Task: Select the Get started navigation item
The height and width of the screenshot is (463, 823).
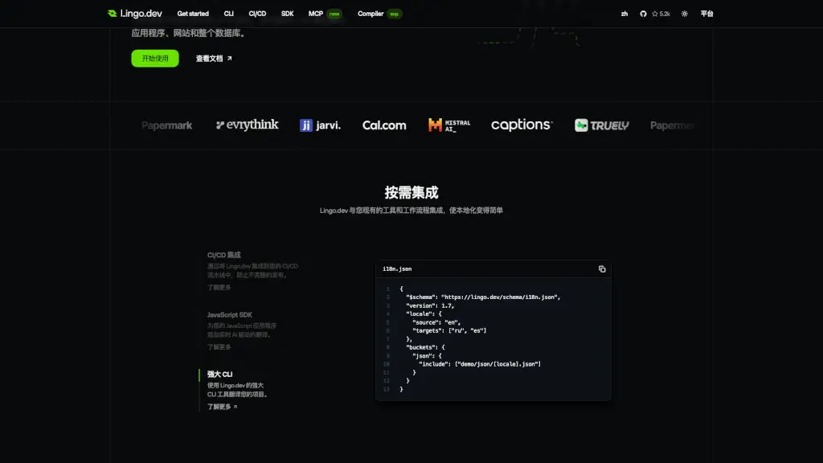Action: 192,13
